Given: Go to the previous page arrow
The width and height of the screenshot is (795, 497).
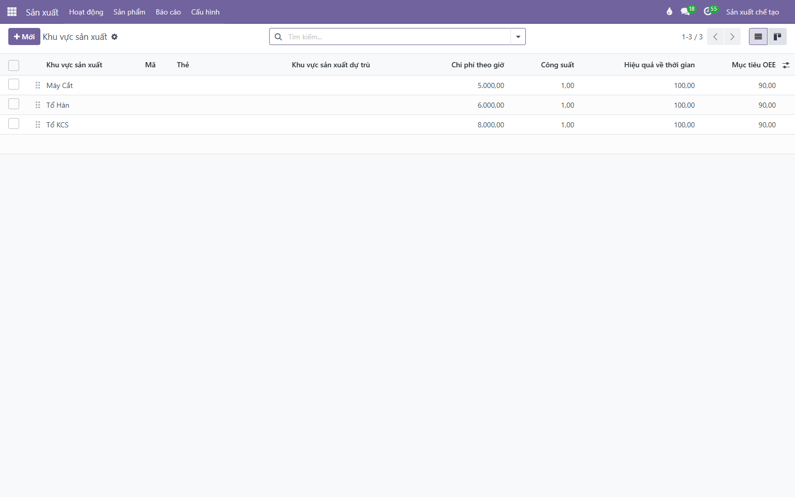Looking at the screenshot, I should point(715,37).
